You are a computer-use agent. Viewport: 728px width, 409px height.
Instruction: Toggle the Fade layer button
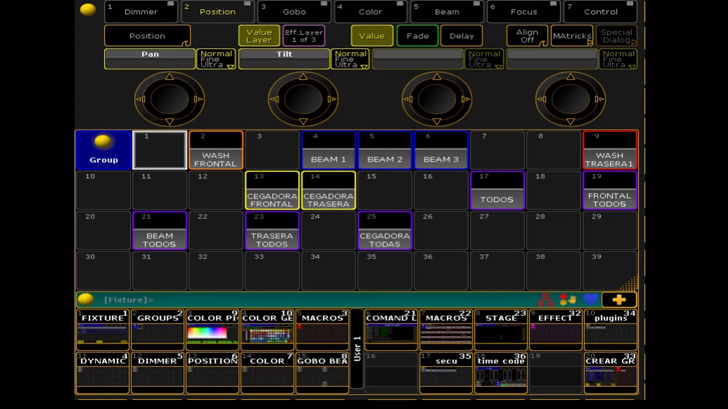417,36
